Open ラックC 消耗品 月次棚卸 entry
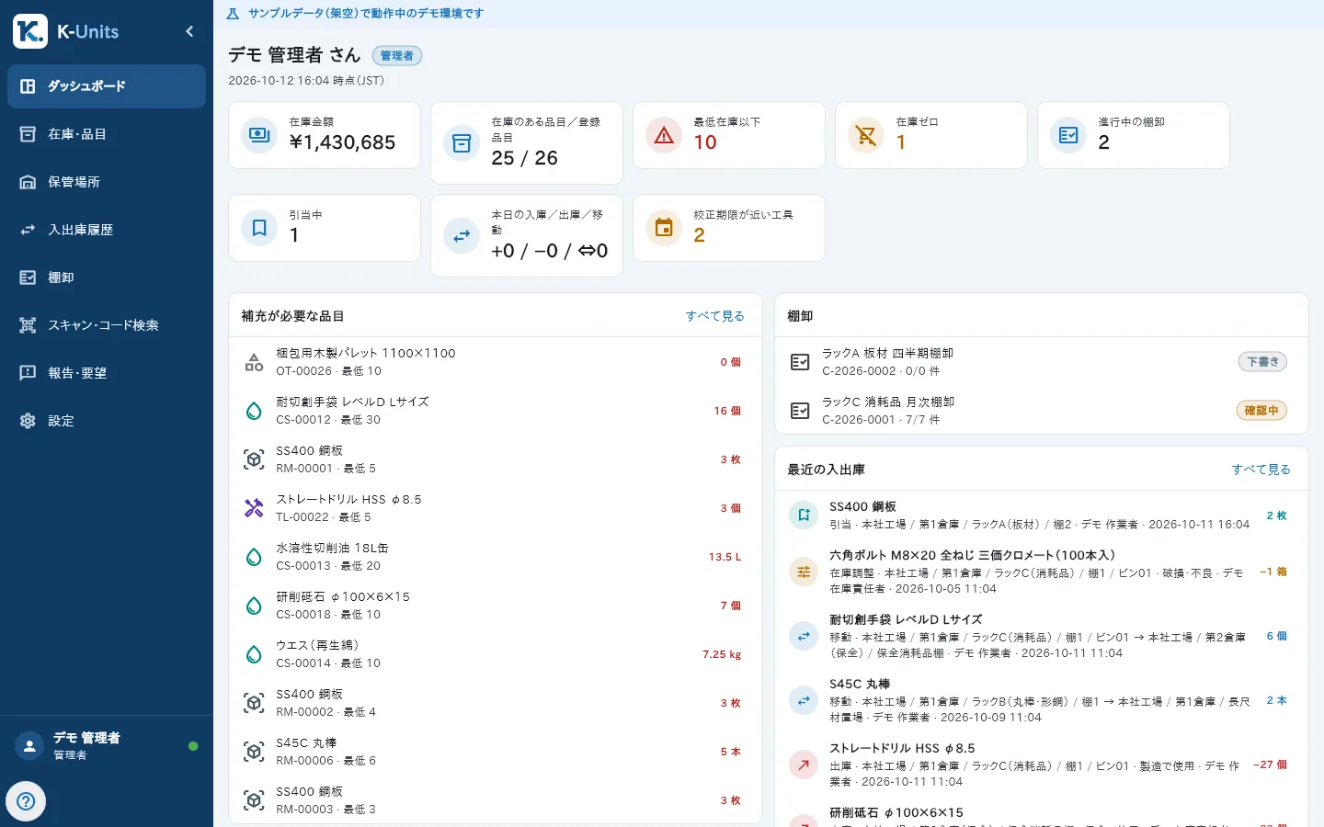1324x827 pixels. 1042,411
